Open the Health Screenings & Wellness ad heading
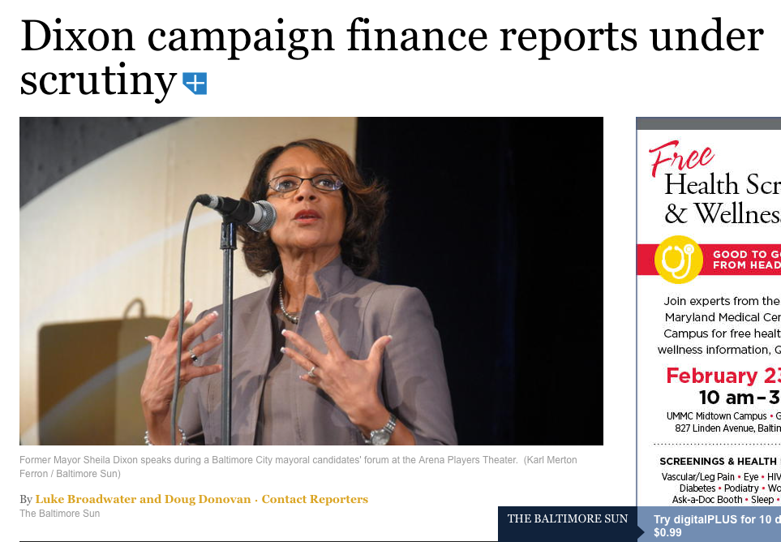The height and width of the screenshot is (542, 781). pyautogui.click(x=723, y=200)
